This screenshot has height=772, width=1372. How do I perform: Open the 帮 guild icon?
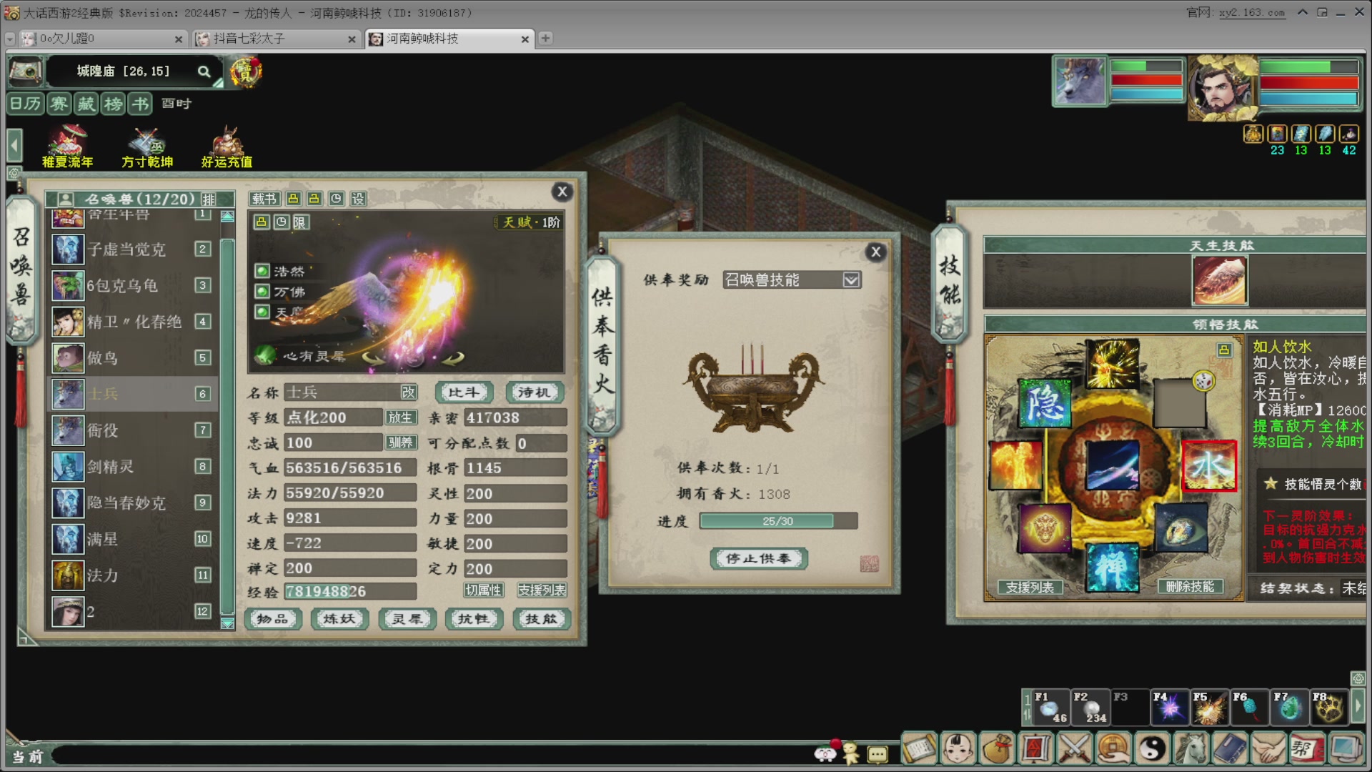[x=1306, y=748]
